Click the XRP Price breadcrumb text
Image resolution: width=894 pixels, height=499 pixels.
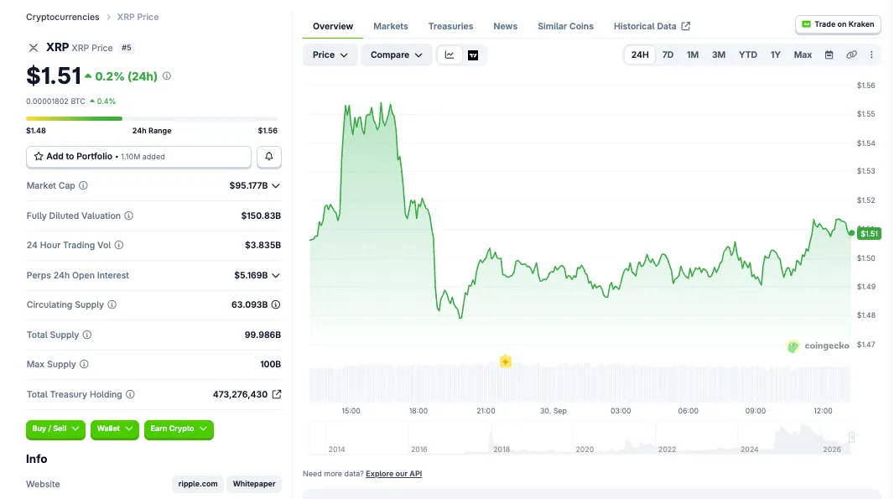138,17
